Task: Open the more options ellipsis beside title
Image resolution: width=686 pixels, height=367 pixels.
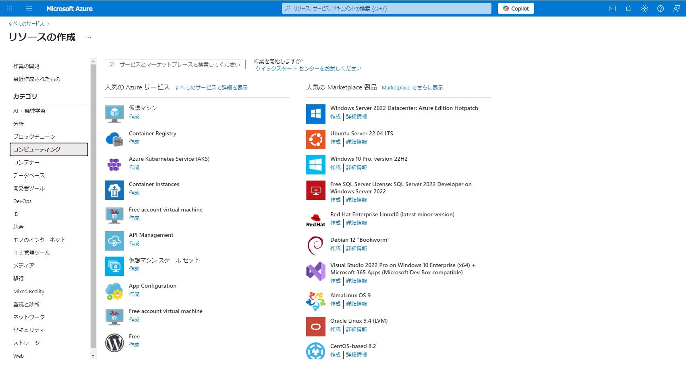Action: pyautogui.click(x=89, y=37)
